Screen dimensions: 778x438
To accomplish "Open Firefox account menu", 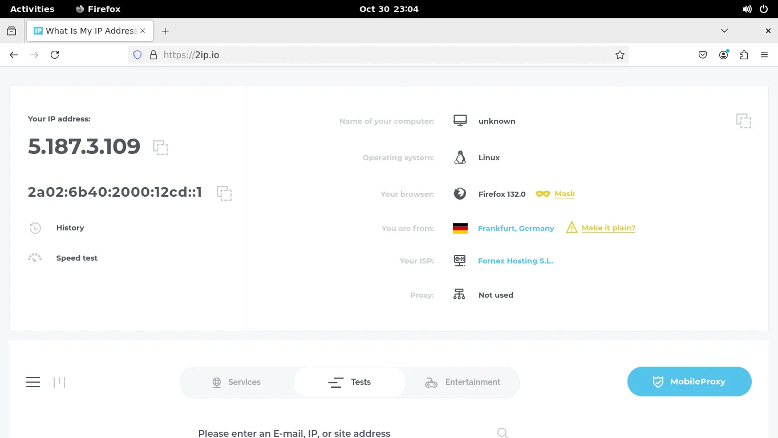I will 723,55.
